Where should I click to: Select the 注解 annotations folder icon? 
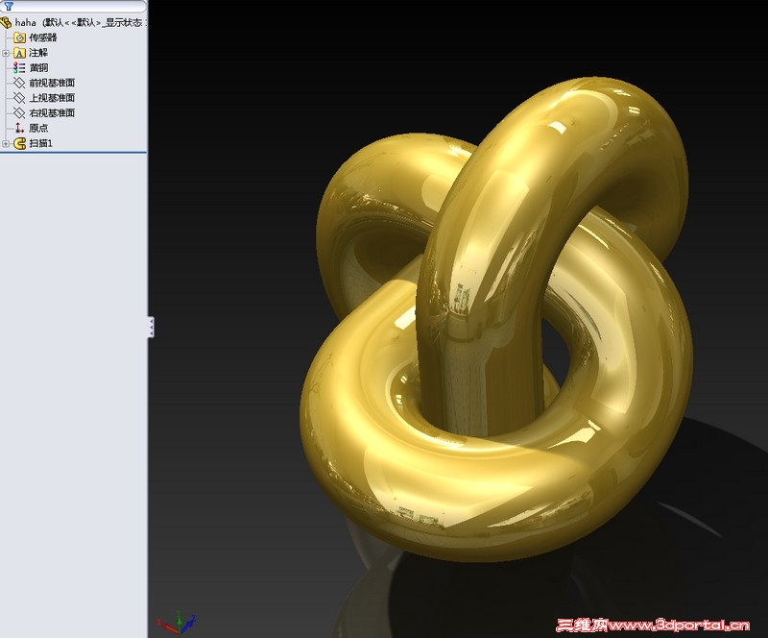pos(19,53)
